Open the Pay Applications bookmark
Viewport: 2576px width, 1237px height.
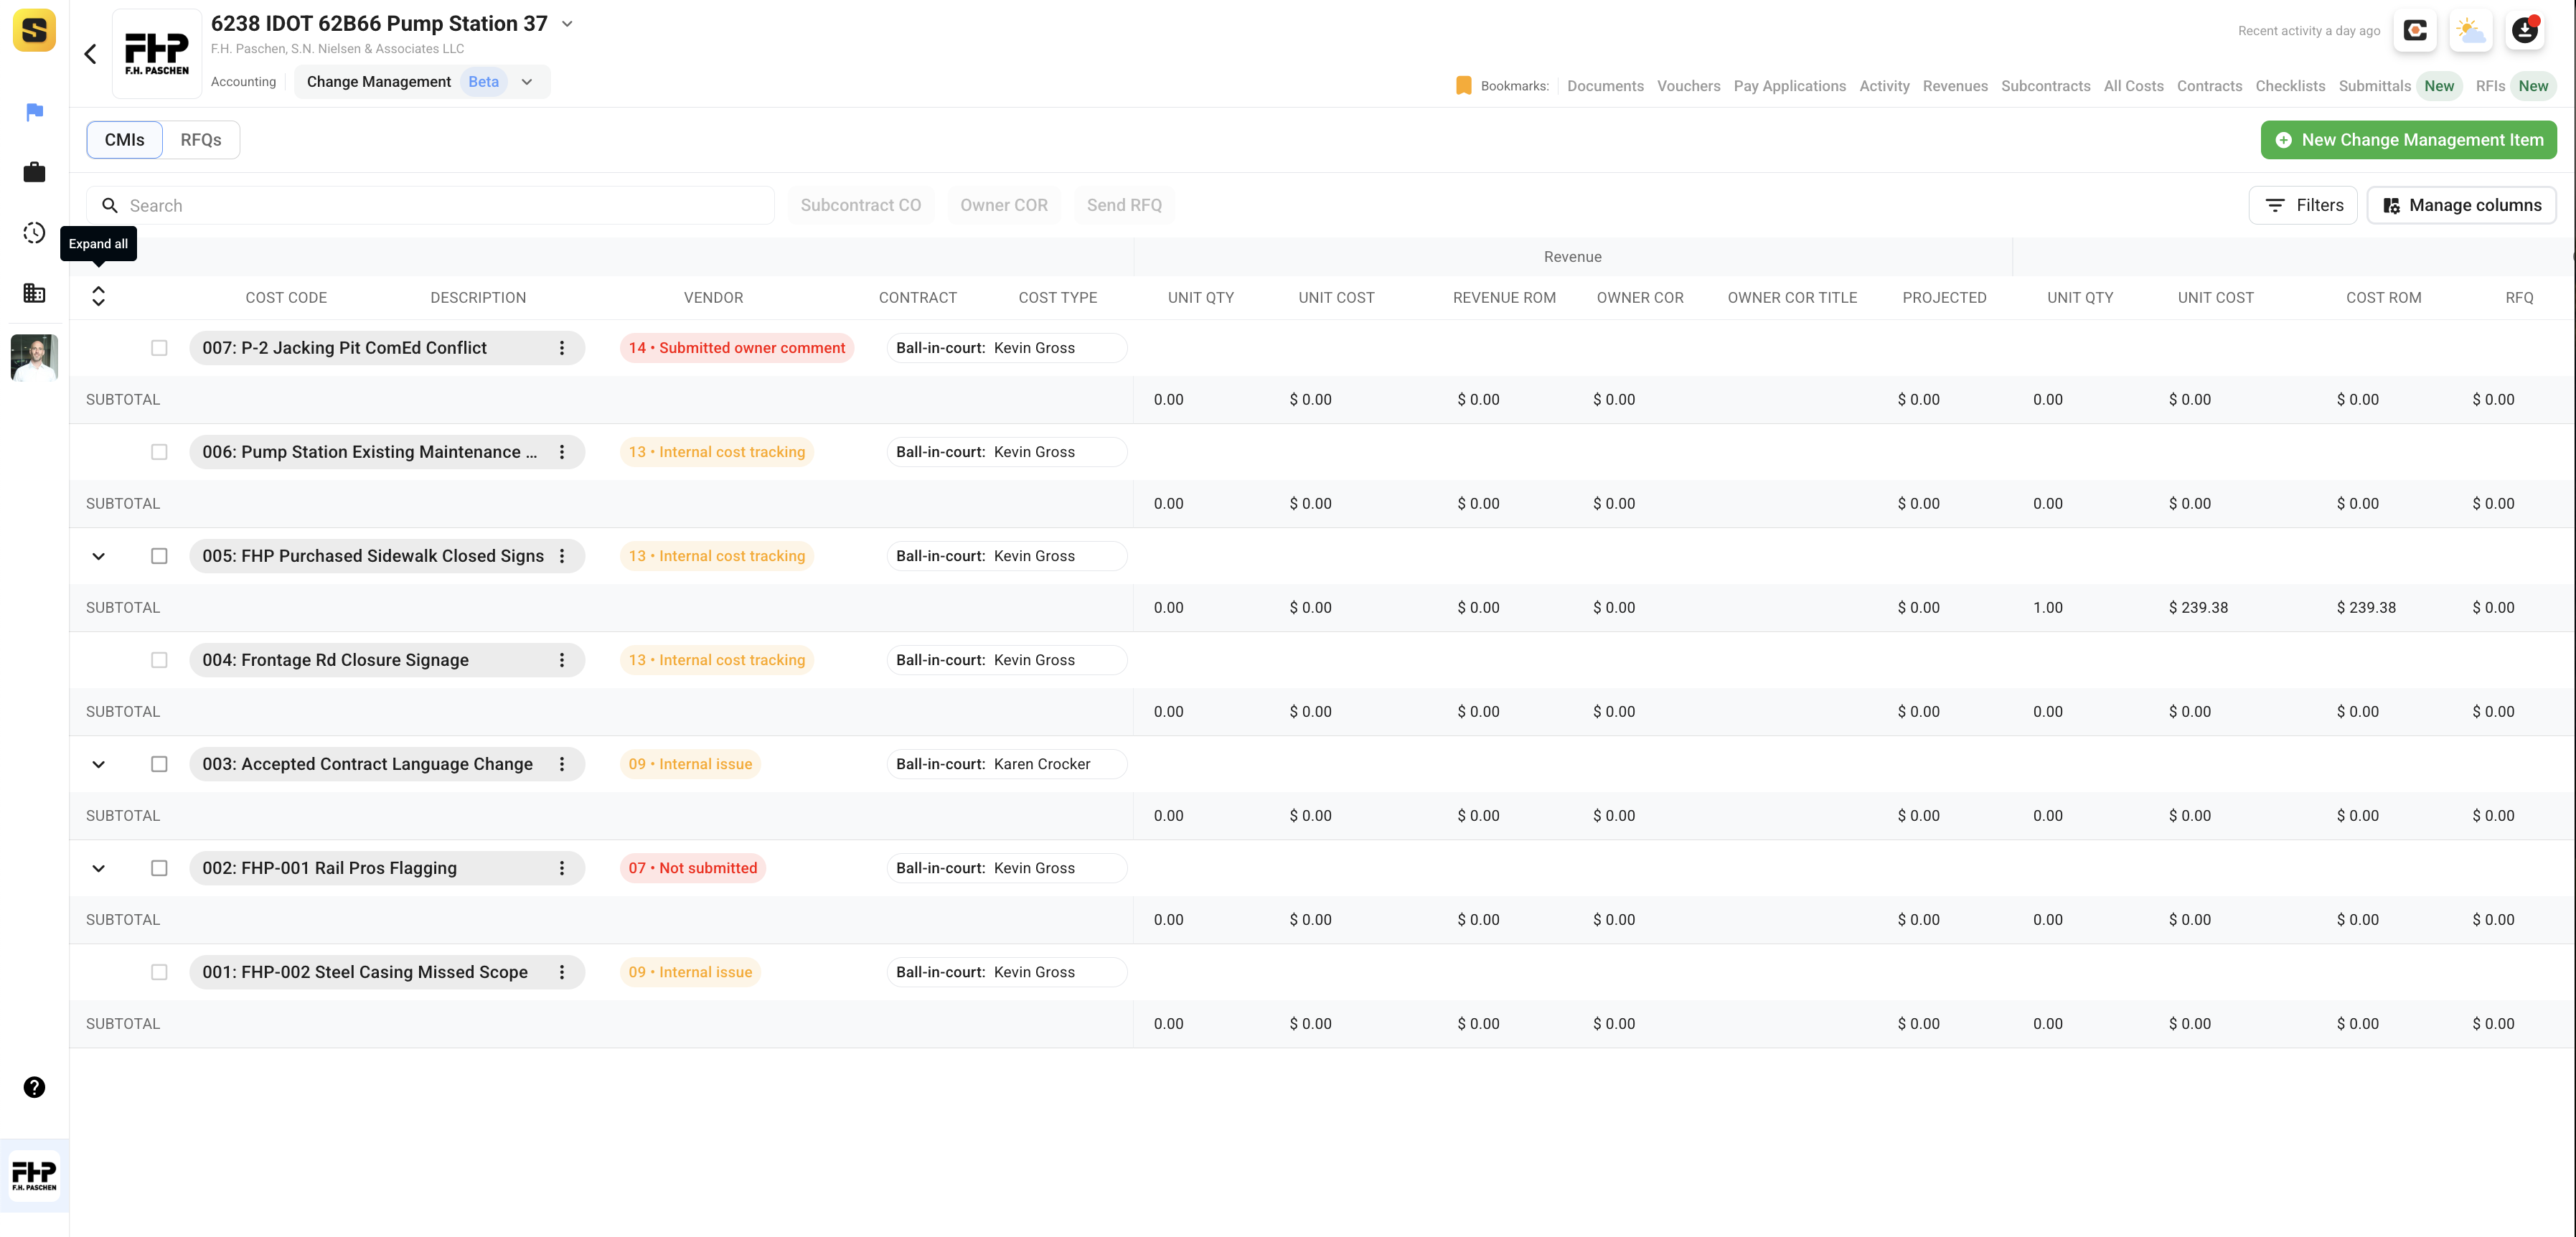click(1789, 86)
